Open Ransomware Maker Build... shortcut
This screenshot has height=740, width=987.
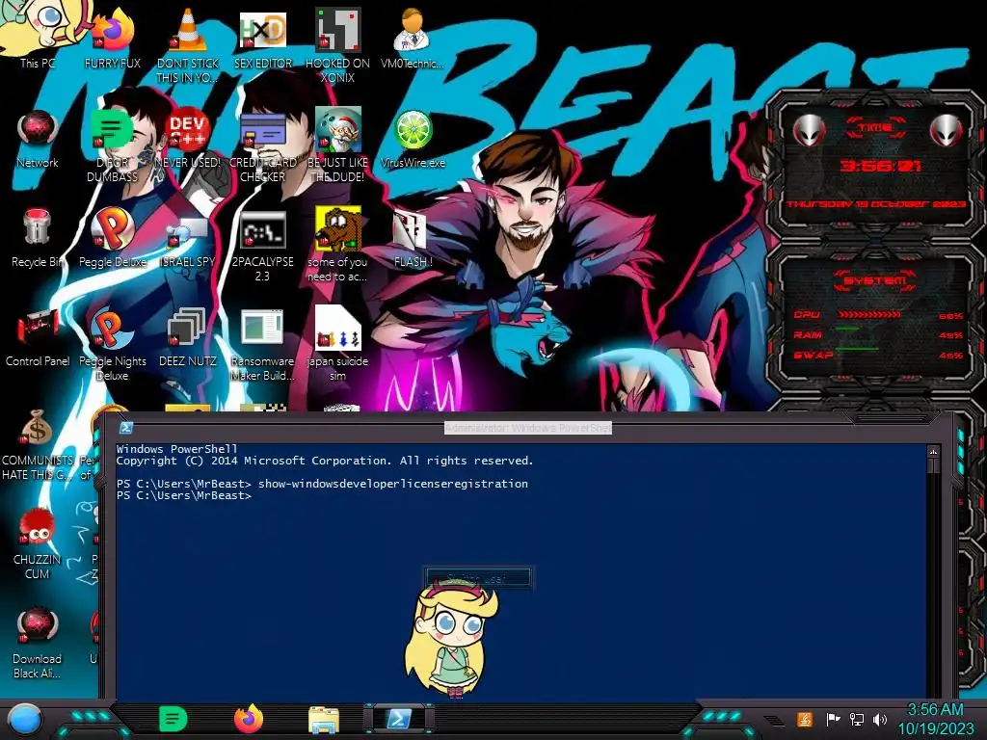tap(262, 344)
